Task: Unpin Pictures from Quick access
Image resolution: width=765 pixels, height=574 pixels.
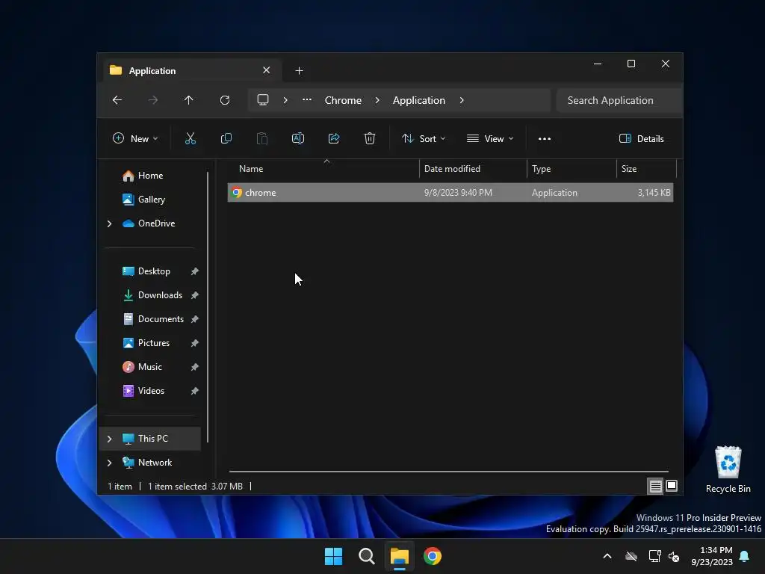Action: pos(195,343)
